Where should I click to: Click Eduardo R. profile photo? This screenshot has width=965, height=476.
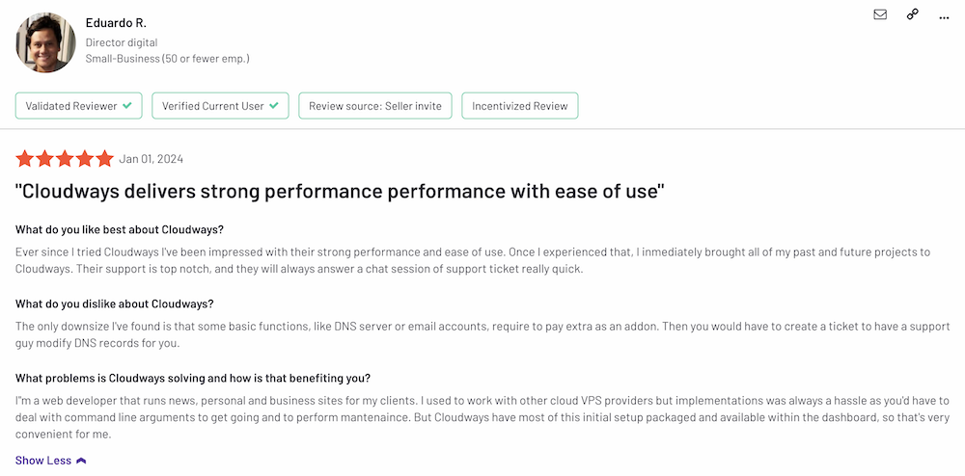(x=46, y=42)
